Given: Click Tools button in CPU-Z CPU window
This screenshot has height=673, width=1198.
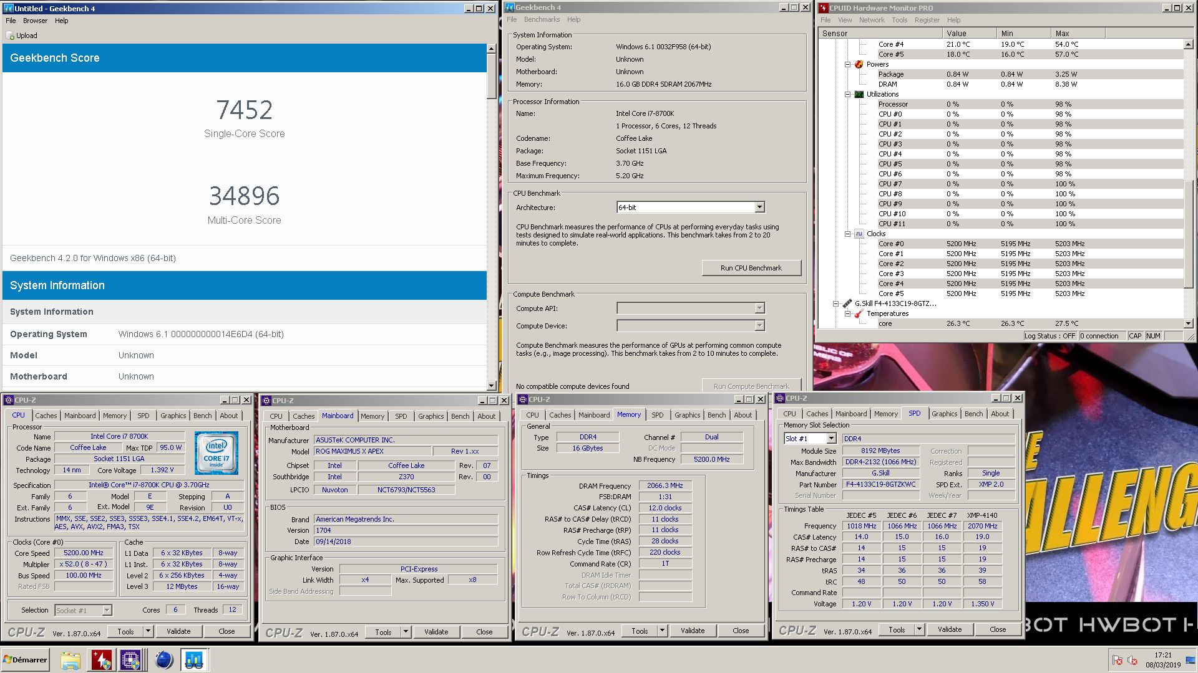Looking at the screenshot, I should click(126, 631).
